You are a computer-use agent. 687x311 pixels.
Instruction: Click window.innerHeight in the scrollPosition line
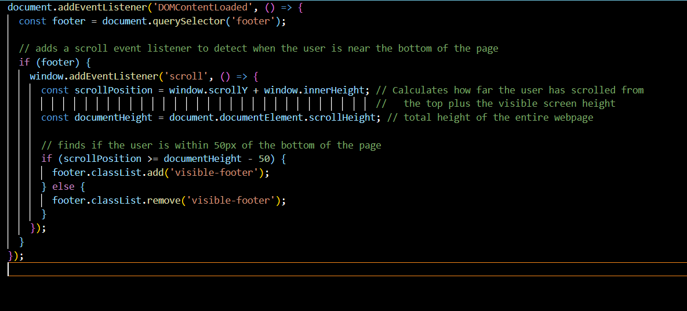click(314, 90)
